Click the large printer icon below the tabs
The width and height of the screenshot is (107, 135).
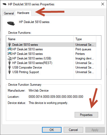point(11,23)
